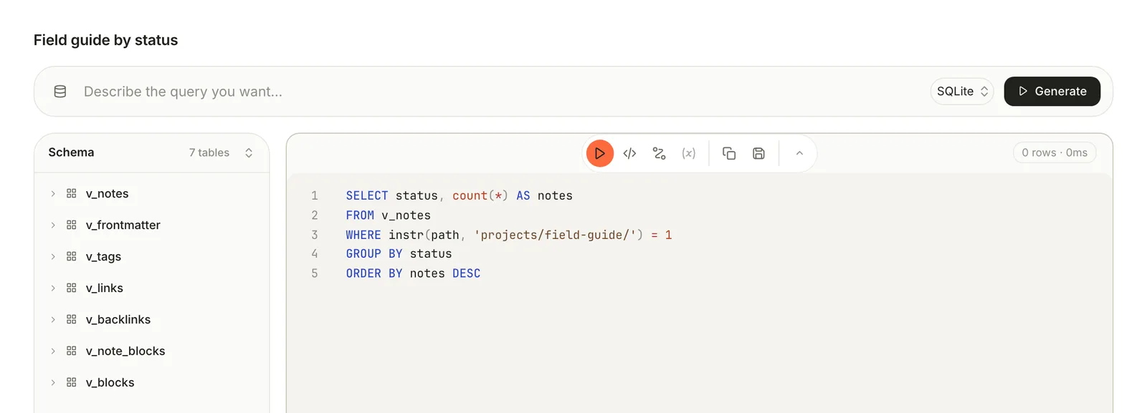Click 'count(*)' in the first line
The height and width of the screenshot is (413, 1147).
[x=480, y=195]
